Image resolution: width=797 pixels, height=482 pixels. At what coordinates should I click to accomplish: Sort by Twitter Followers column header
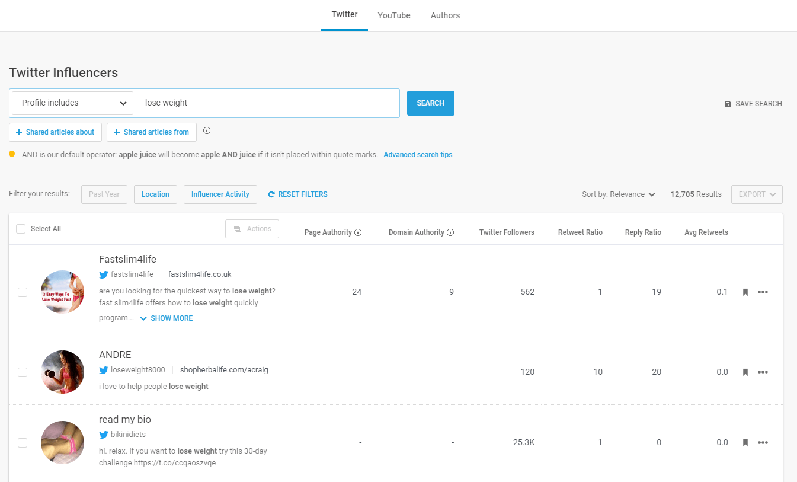tap(507, 232)
